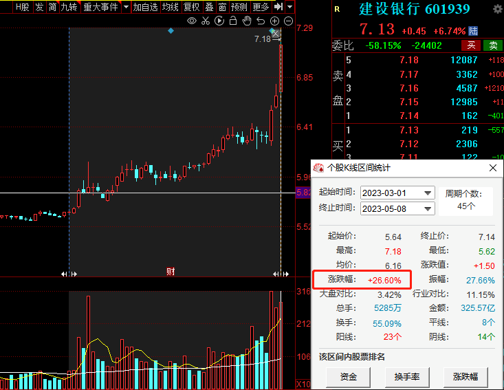Screen dimensions: 504x390
Task: Click the financial '财' marker on timeline
Action: 171,272
